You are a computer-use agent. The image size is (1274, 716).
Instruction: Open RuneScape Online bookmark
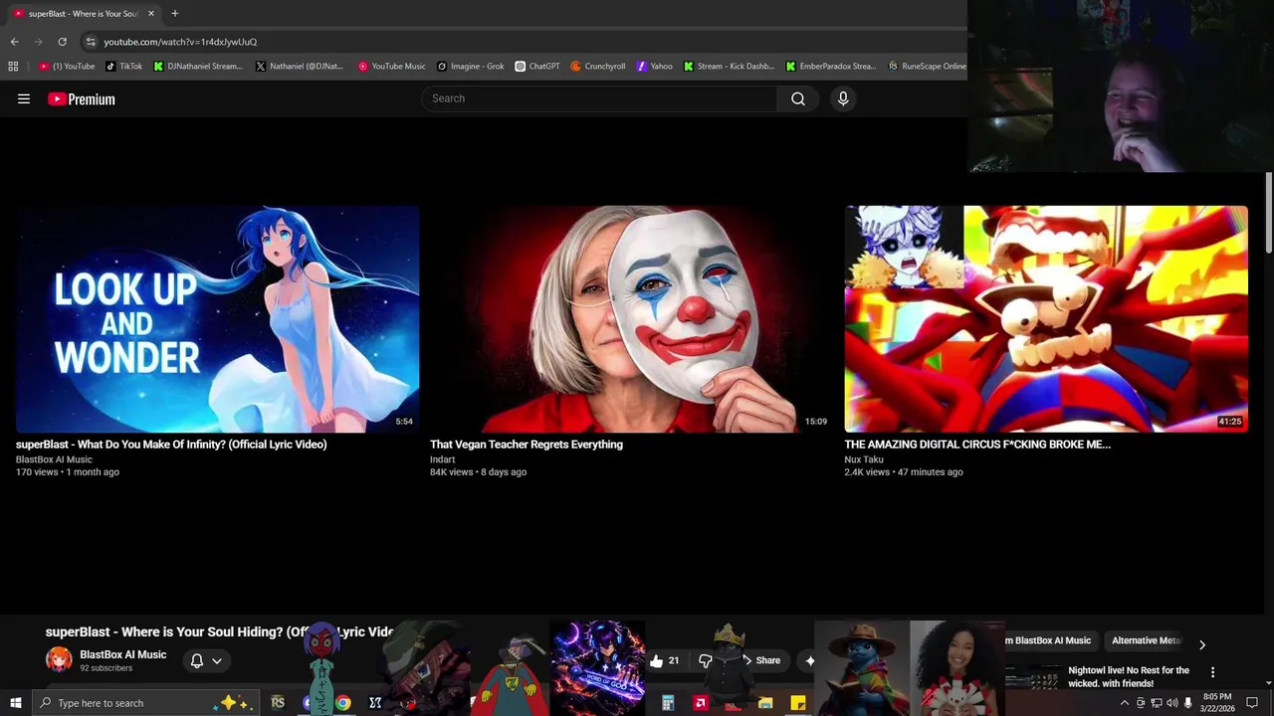[x=927, y=67]
